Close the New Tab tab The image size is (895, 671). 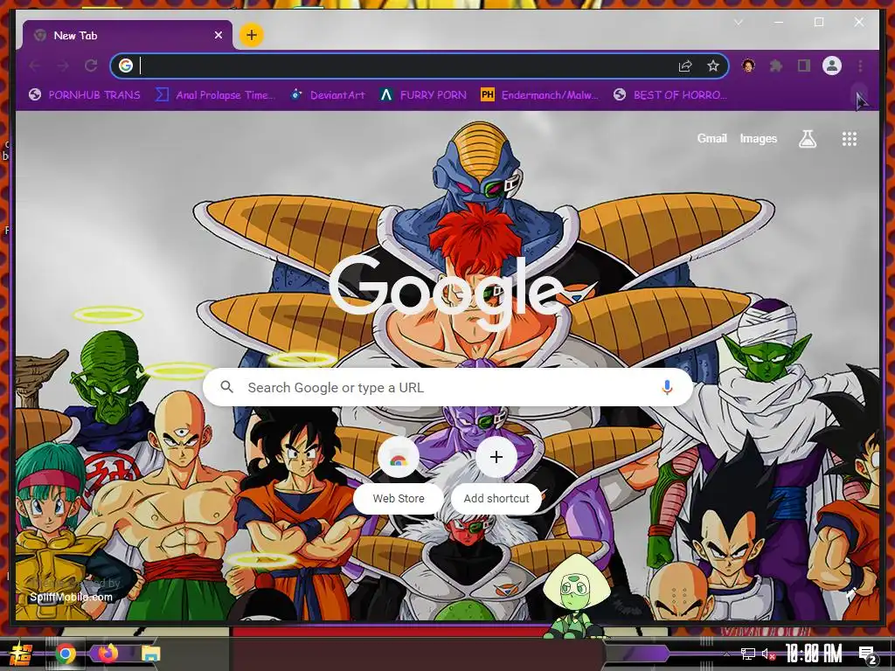218,35
